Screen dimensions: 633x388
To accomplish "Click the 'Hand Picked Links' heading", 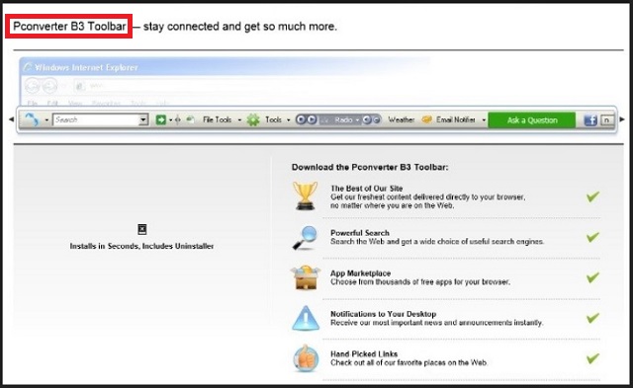I will (364, 353).
